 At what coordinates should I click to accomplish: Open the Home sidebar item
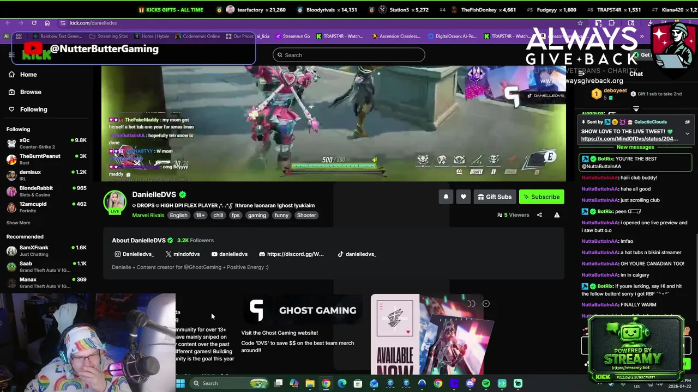[x=28, y=75]
